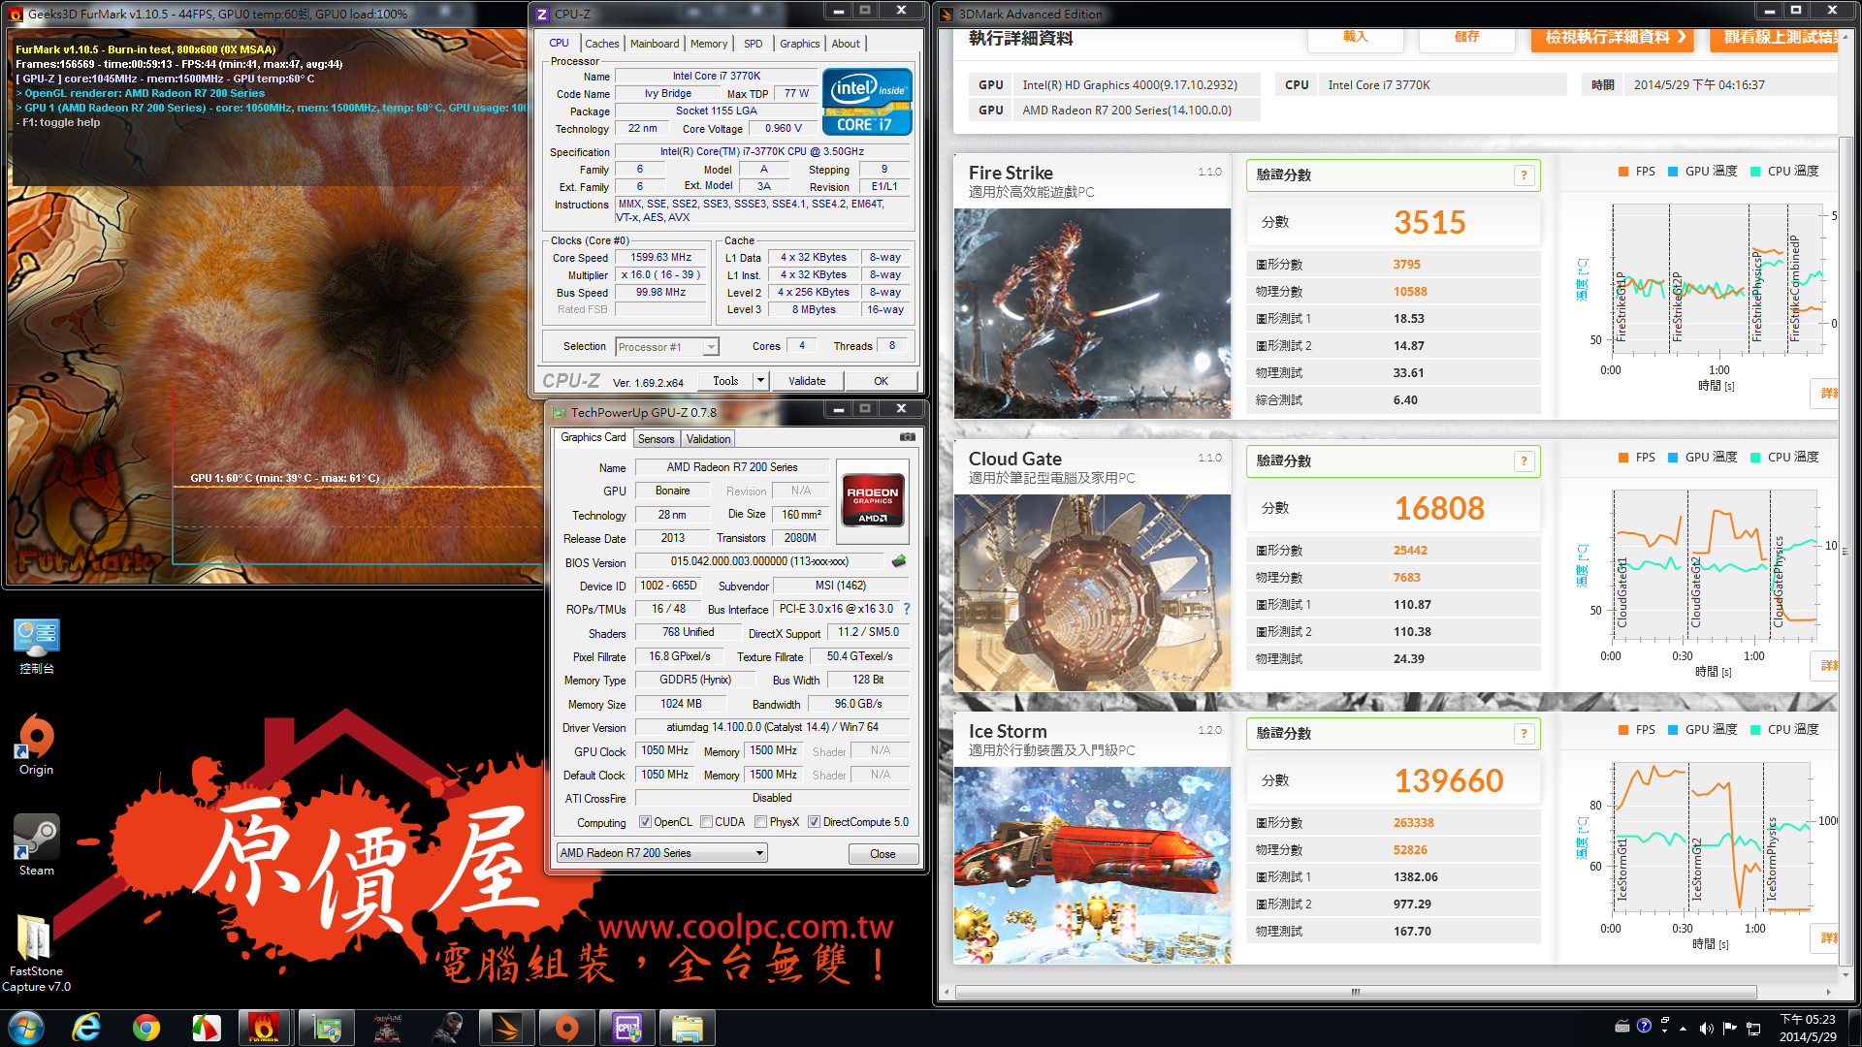The width and height of the screenshot is (1862, 1047).
Task: Open the Processor #1 selection dropdown
Action: (667, 346)
